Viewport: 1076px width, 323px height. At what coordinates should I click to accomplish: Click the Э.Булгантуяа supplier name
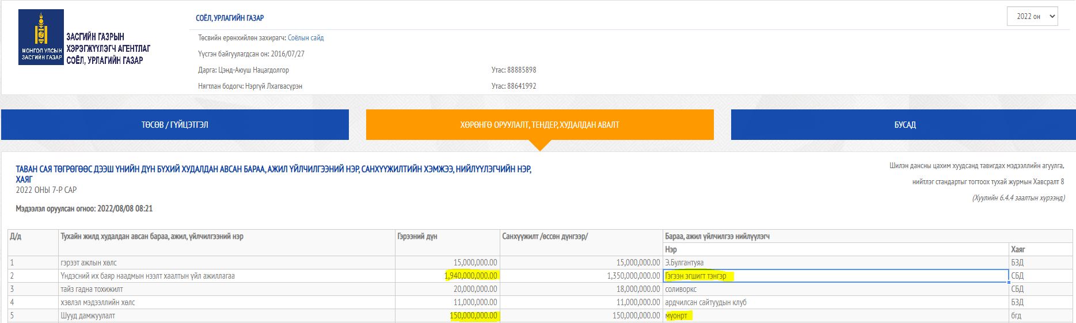pos(684,263)
